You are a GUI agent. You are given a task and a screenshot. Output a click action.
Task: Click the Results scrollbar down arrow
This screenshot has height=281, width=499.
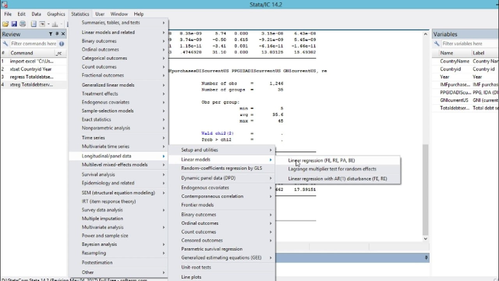coord(425,238)
